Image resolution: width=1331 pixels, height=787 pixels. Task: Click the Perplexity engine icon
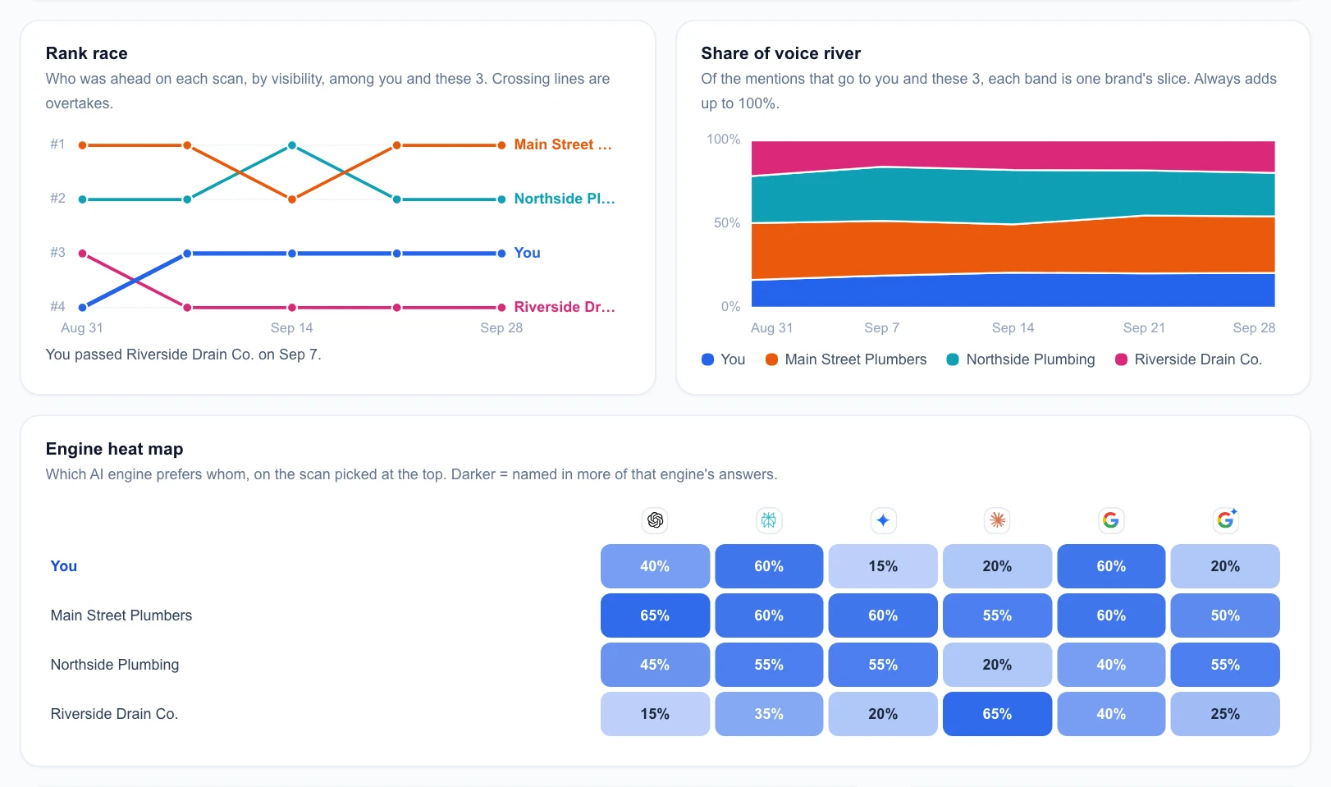pyautogui.click(x=769, y=520)
